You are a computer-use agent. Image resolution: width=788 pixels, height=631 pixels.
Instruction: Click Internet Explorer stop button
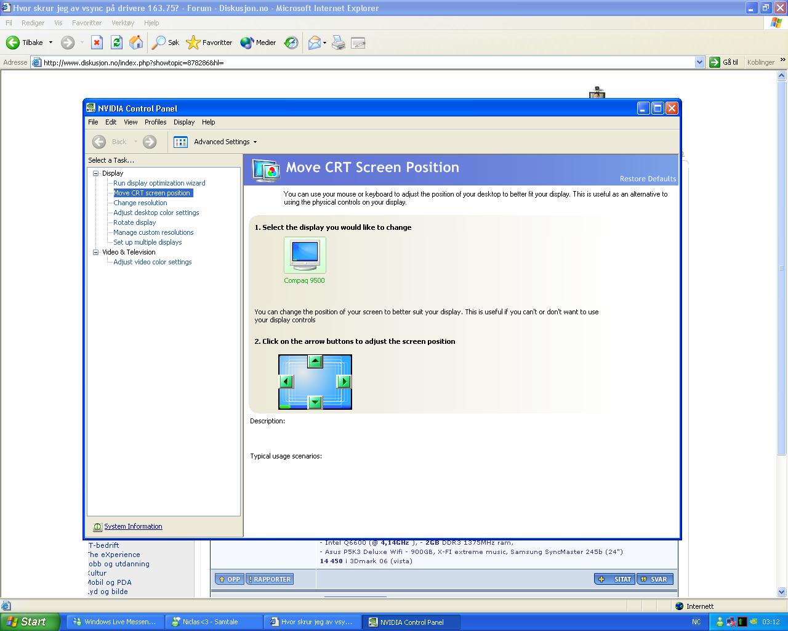(x=97, y=43)
